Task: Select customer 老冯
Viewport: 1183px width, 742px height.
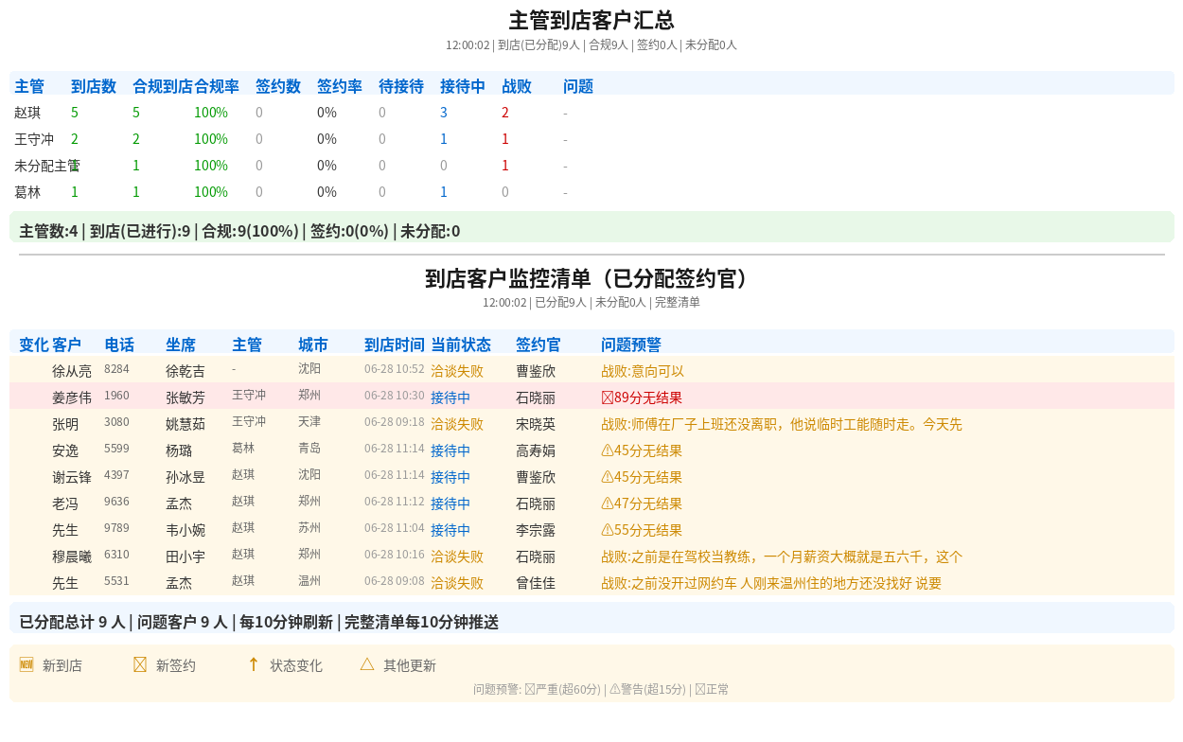Action: tap(65, 503)
